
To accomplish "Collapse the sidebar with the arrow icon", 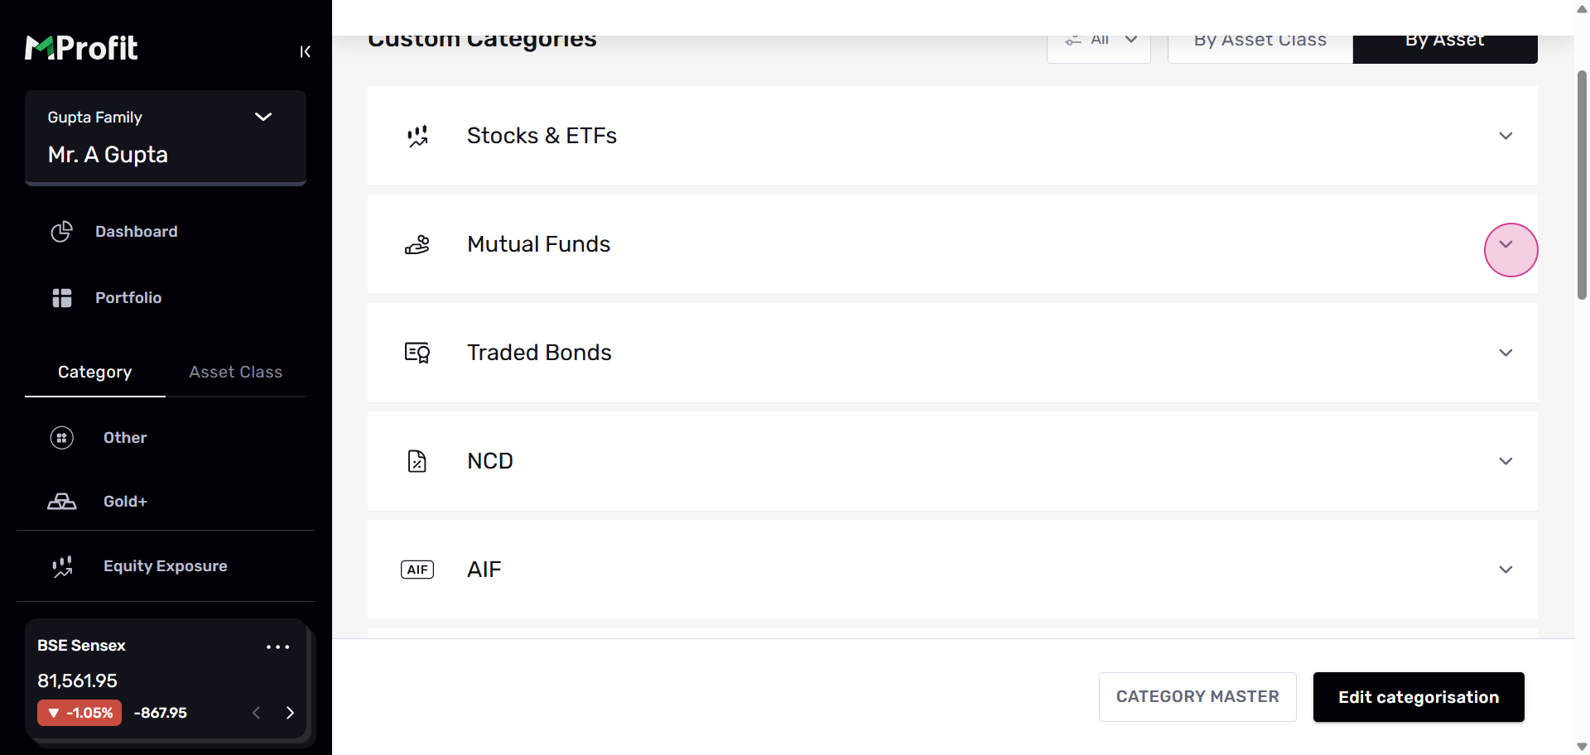I will pos(305,51).
